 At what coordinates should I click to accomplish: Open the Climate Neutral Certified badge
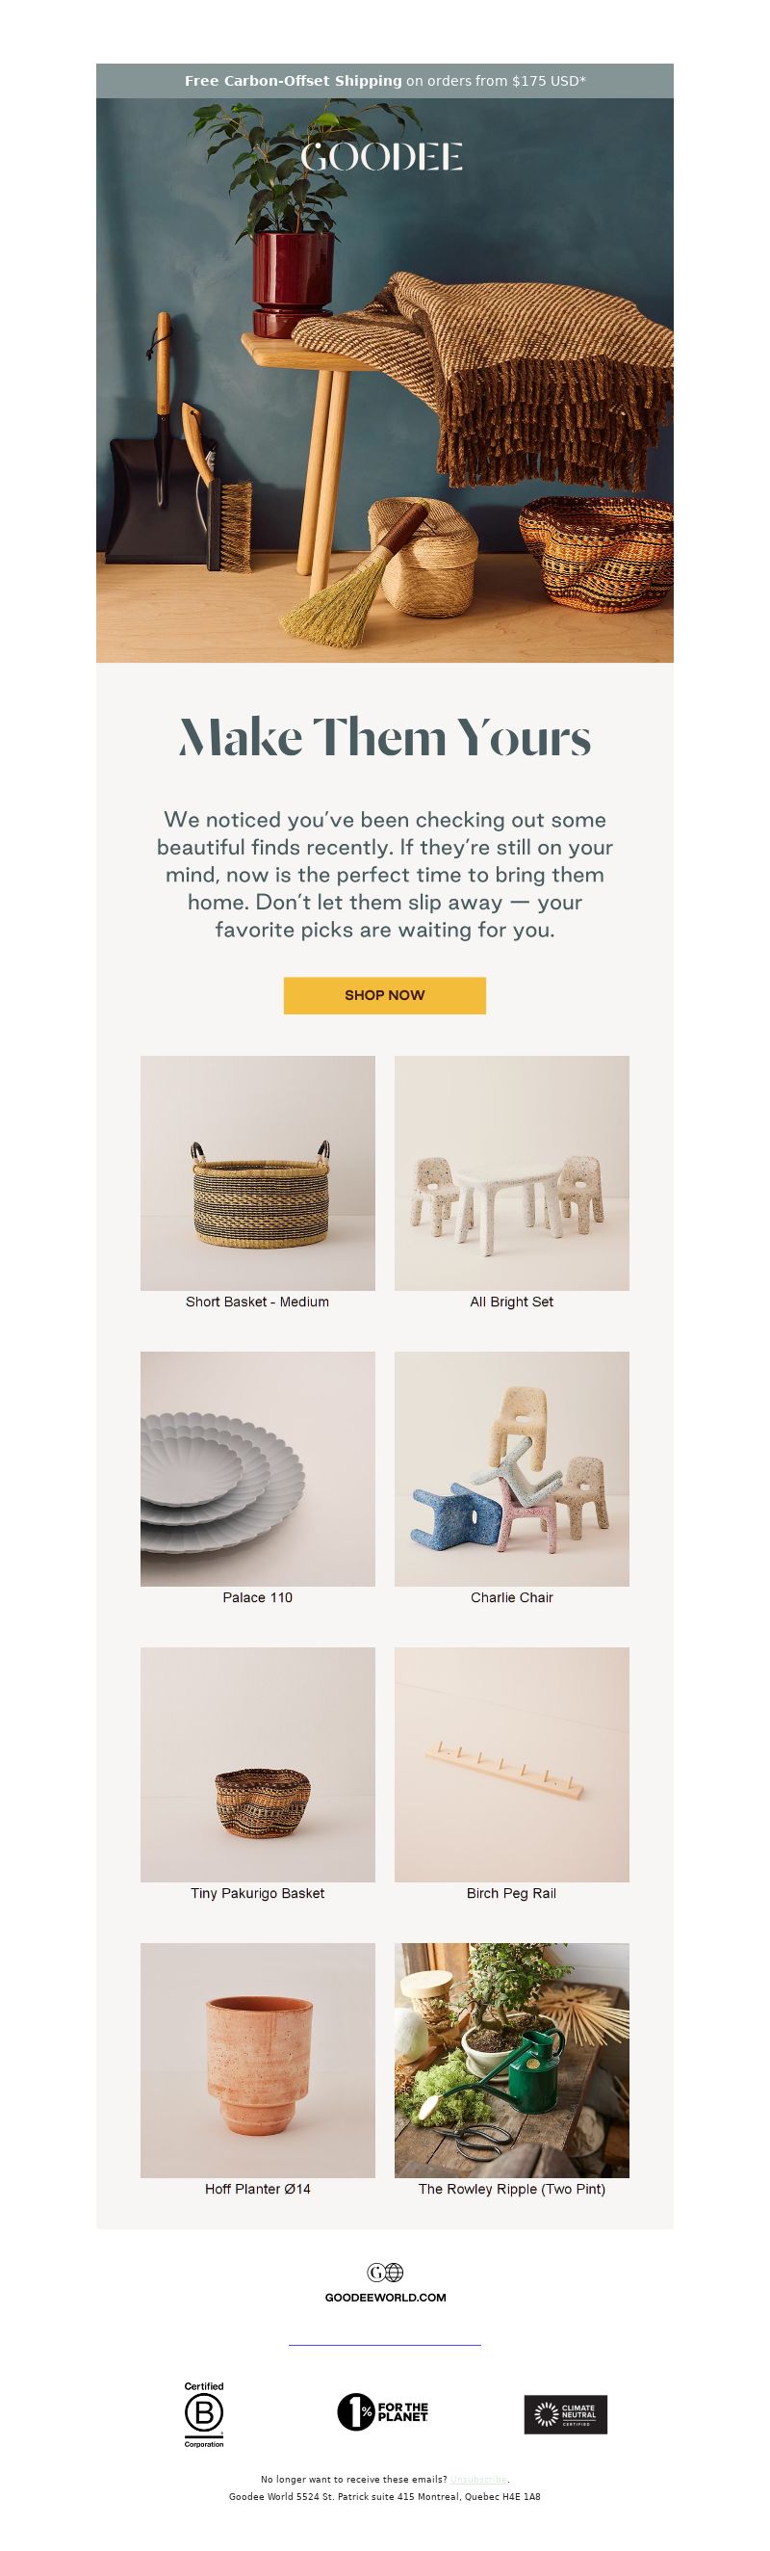click(565, 2414)
